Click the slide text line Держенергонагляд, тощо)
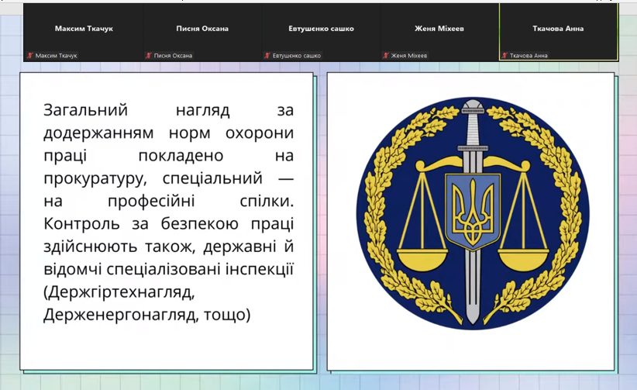Screen dimensions: 637x390 pyautogui.click(x=146, y=315)
